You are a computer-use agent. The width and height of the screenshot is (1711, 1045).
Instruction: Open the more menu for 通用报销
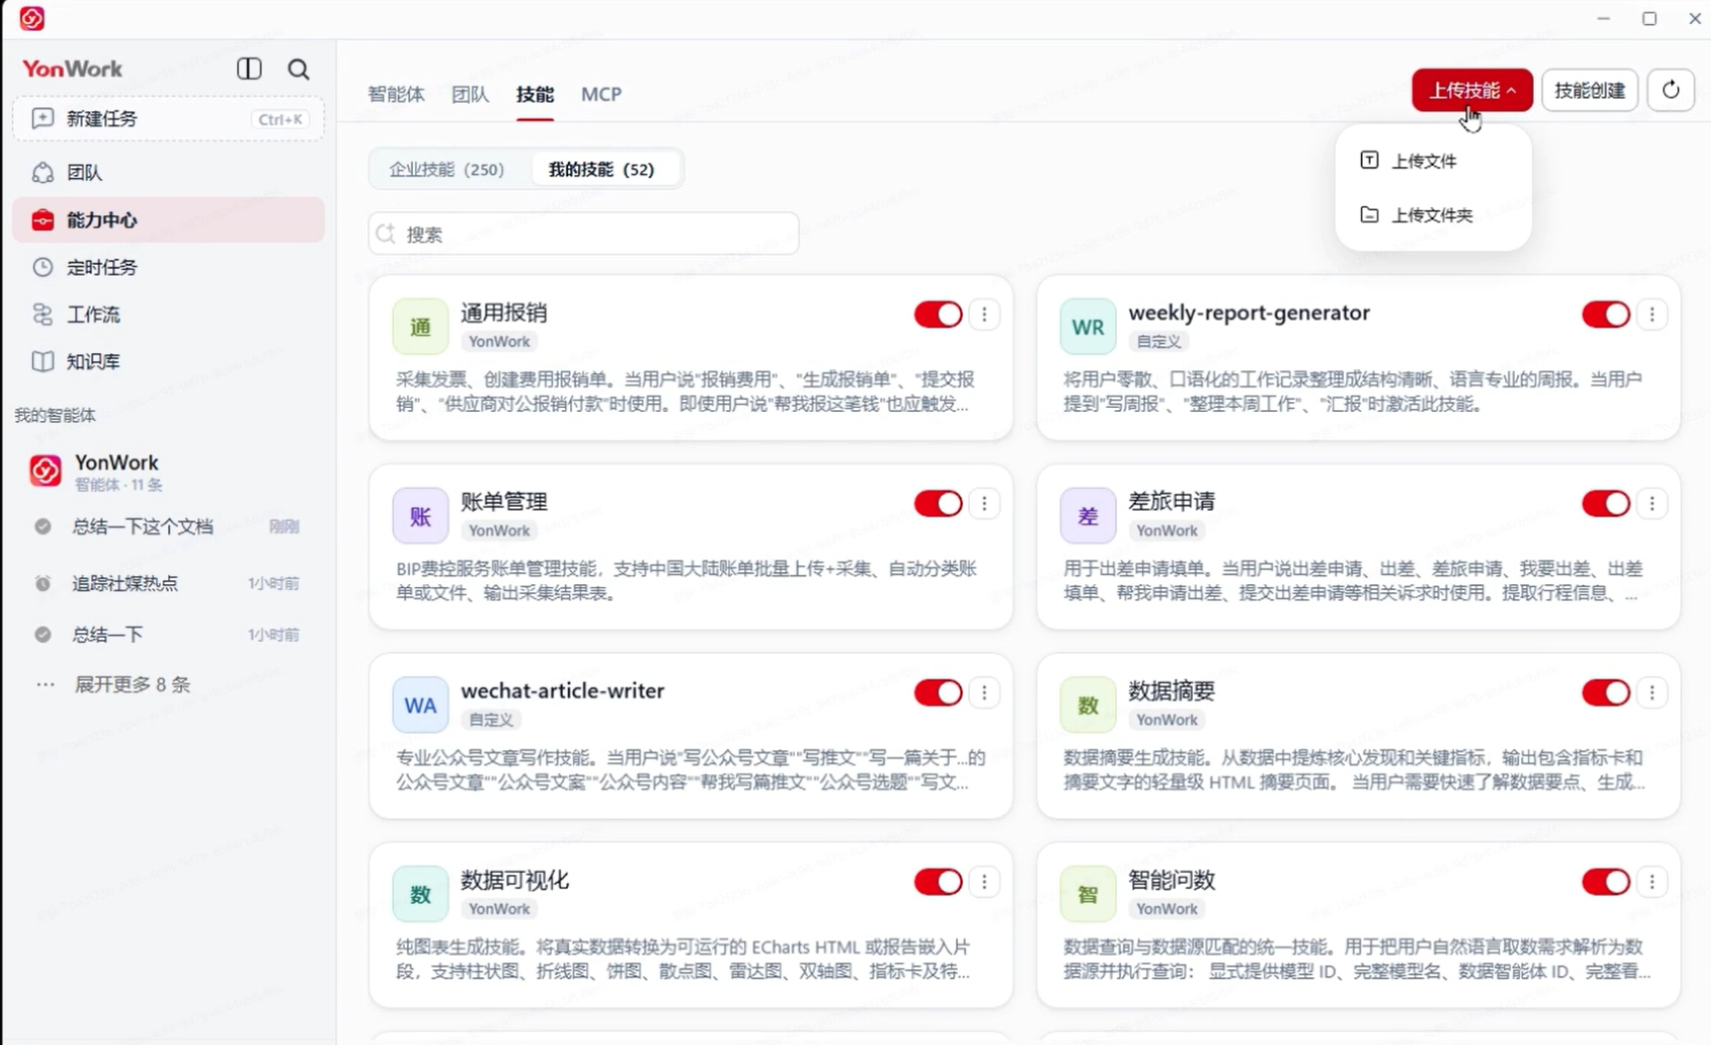tap(984, 314)
